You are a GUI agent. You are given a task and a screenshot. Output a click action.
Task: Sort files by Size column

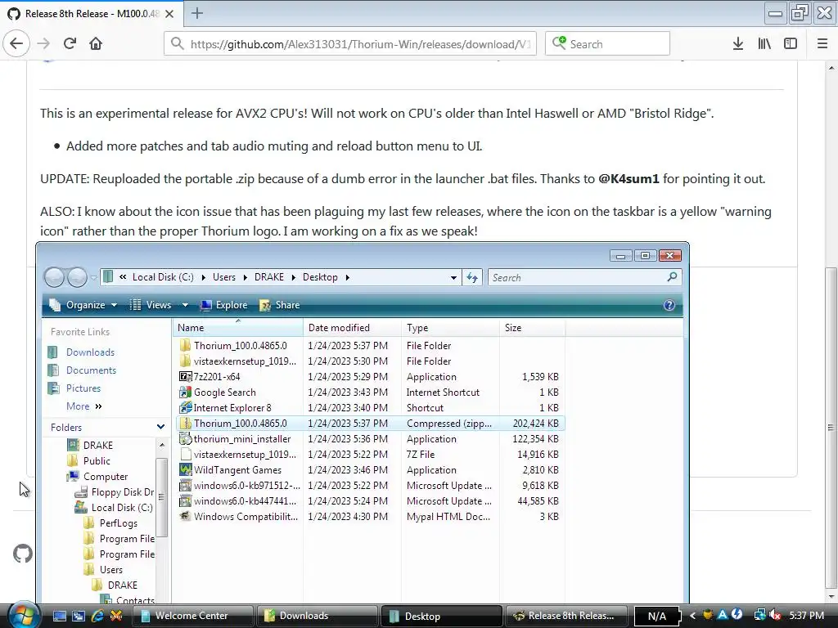pos(532,328)
